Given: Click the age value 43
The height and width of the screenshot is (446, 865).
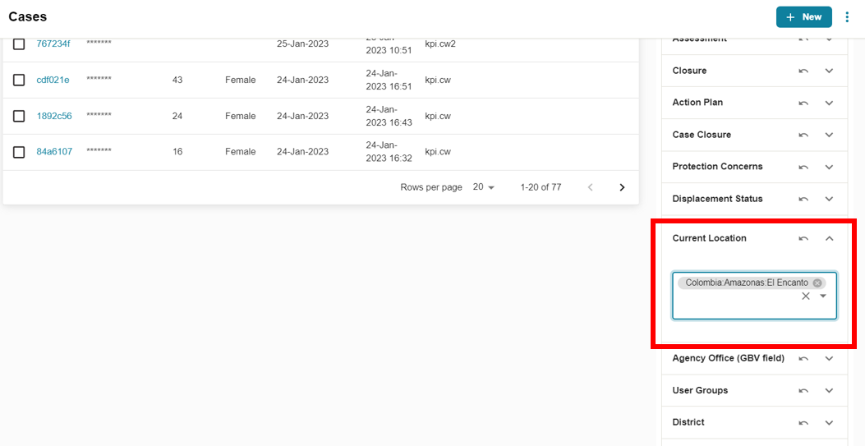Looking at the screenshot, I should tap(177, 80).
